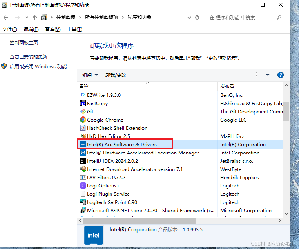Expand chevron before 控制面板 breadcrumb
The width and height of the screenshot is (299, 249).
pyautogui.click(x=51, y=18)
